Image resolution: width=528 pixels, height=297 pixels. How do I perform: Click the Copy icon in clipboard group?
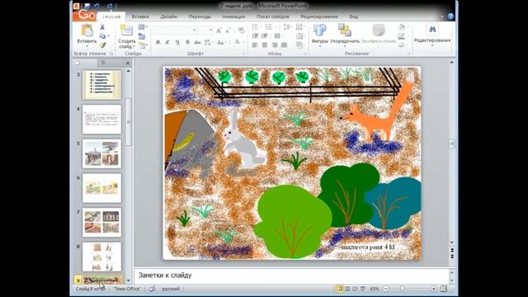coord(102,36)
